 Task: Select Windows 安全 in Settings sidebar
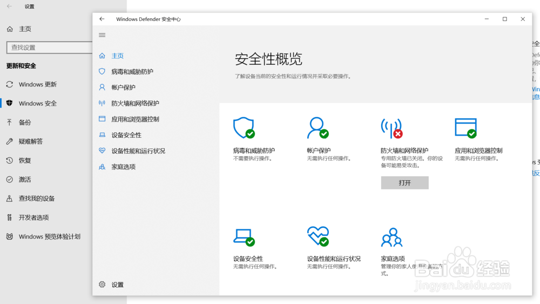[x=38, y=103]
